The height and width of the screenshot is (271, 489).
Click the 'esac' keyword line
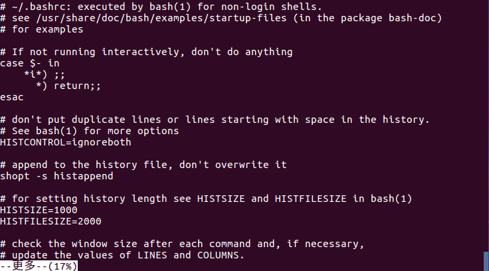(x=12, y=97)
